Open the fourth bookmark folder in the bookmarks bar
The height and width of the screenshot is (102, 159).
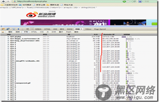[52, 5]
